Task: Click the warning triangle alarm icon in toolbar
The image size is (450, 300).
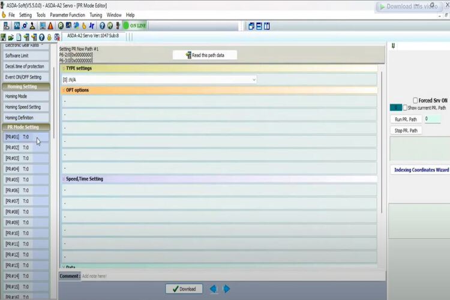Action: pyautogui.click(x=50, y=26)
